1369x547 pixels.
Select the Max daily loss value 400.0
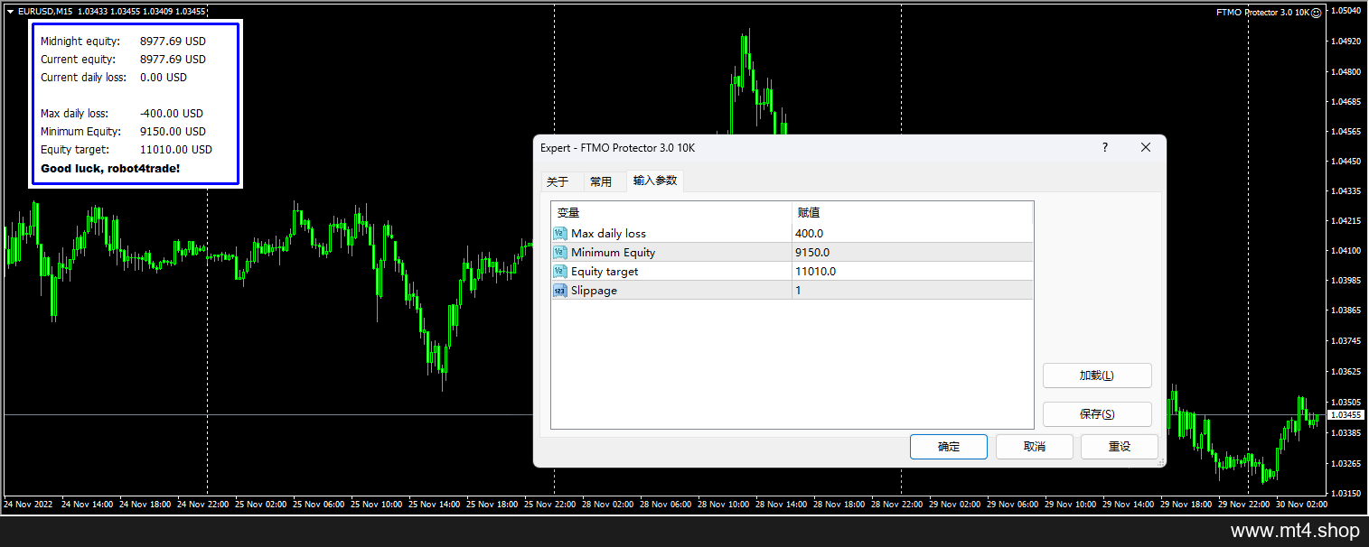pyautogui.click(x=913, y=234)
